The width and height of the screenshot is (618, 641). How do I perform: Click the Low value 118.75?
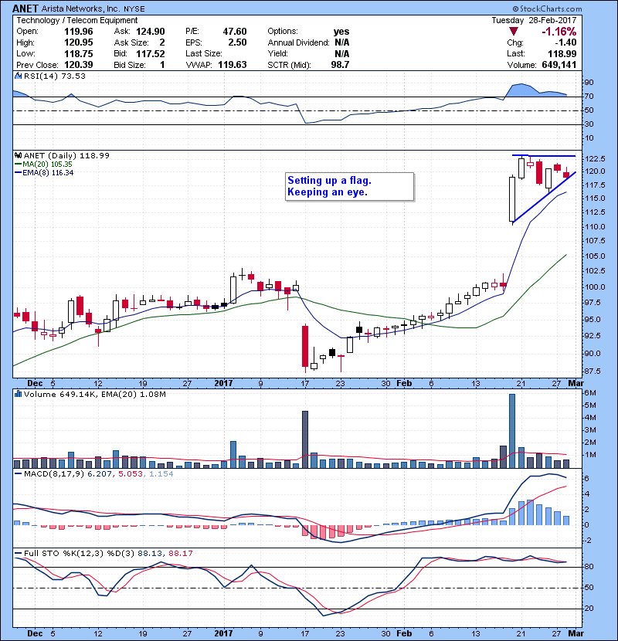[79, 53]
